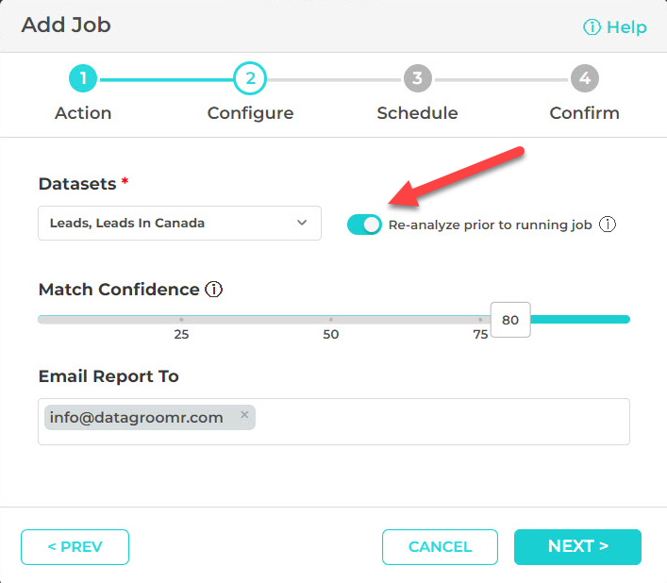The height and width of the screenshot is (583, 667).
Task: Click step 4 Confirm circle
Action: 585,79
